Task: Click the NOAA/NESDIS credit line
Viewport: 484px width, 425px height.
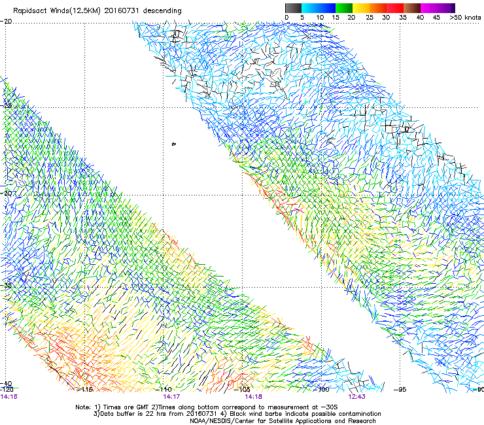Action: (283, 421)
